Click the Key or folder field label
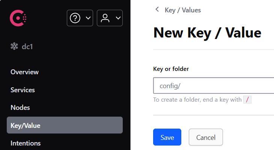 171,69
